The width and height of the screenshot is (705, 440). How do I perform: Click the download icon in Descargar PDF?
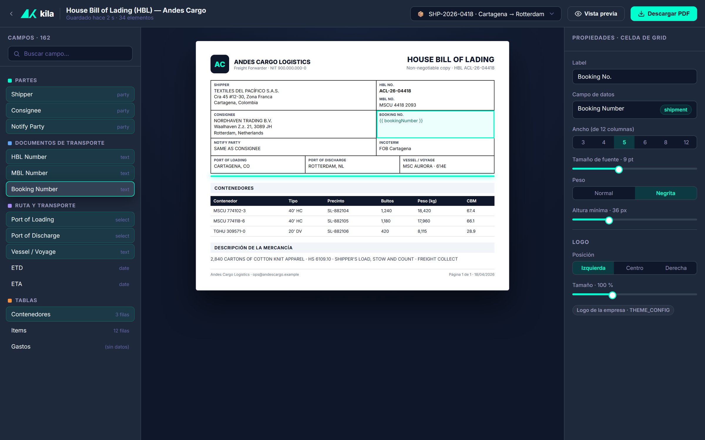[641, 14]
